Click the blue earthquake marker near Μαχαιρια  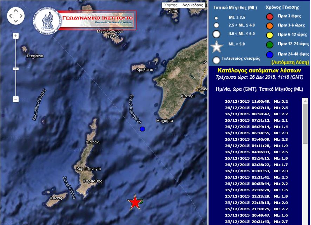click(142, 129)
